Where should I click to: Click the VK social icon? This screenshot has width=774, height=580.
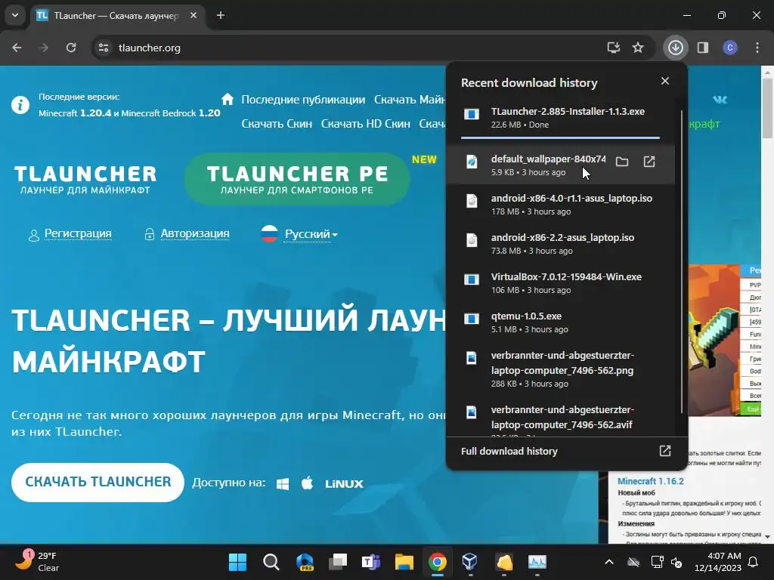[720, 100]
